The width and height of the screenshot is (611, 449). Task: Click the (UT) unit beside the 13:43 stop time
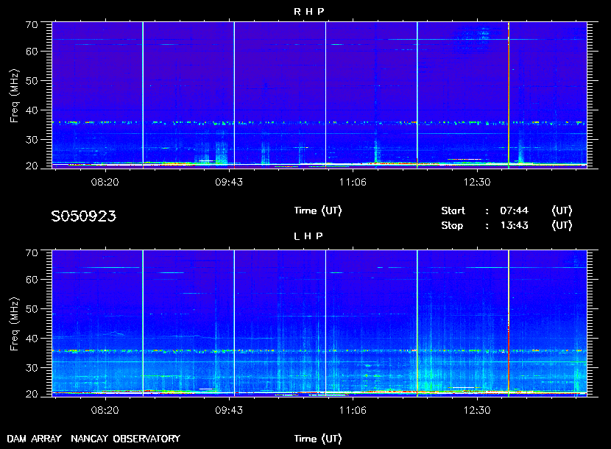(562, 226)
